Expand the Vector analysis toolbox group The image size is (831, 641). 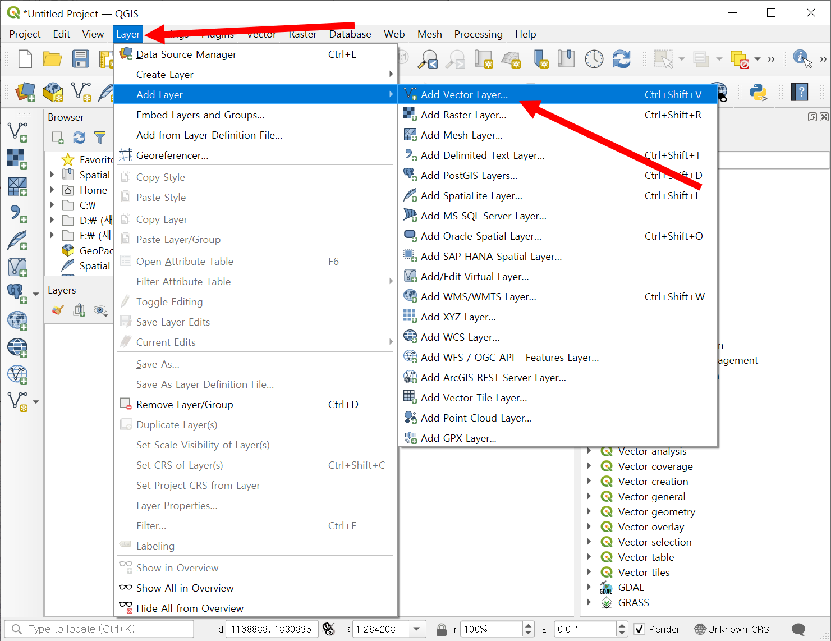[x=589, y=451]
